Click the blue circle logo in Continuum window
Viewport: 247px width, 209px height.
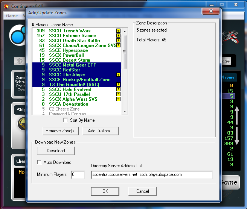[18, 35]
